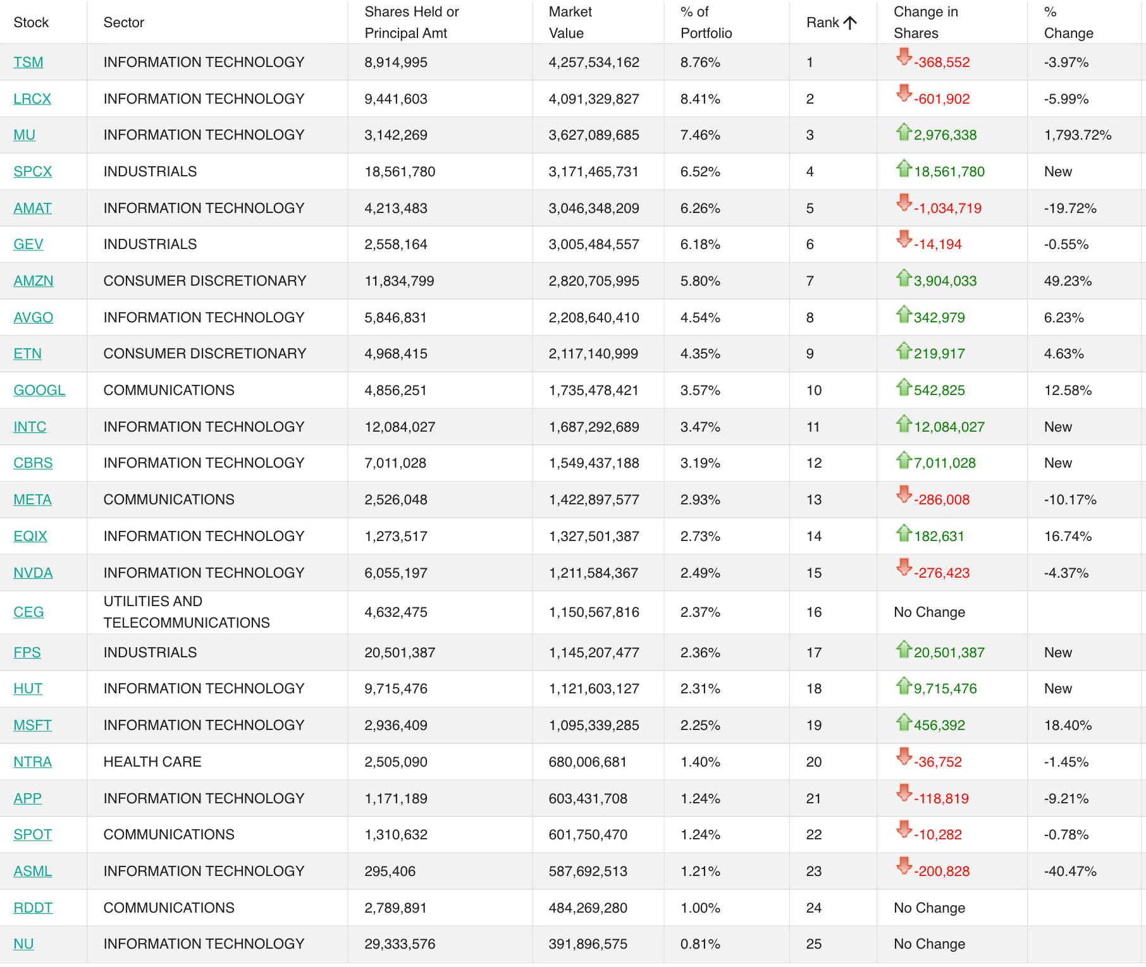The height and width of the screenshot is (967, 1146).
Task: Click the green up arrow in the SPCX row
Action: pos(904,168)
